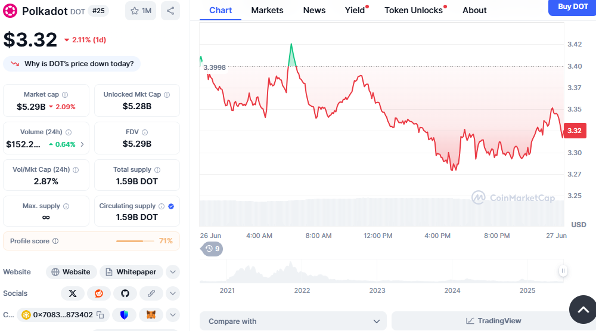Click the 3.3998 reference price label
596x331 pixels.
[x=215, y=67]
